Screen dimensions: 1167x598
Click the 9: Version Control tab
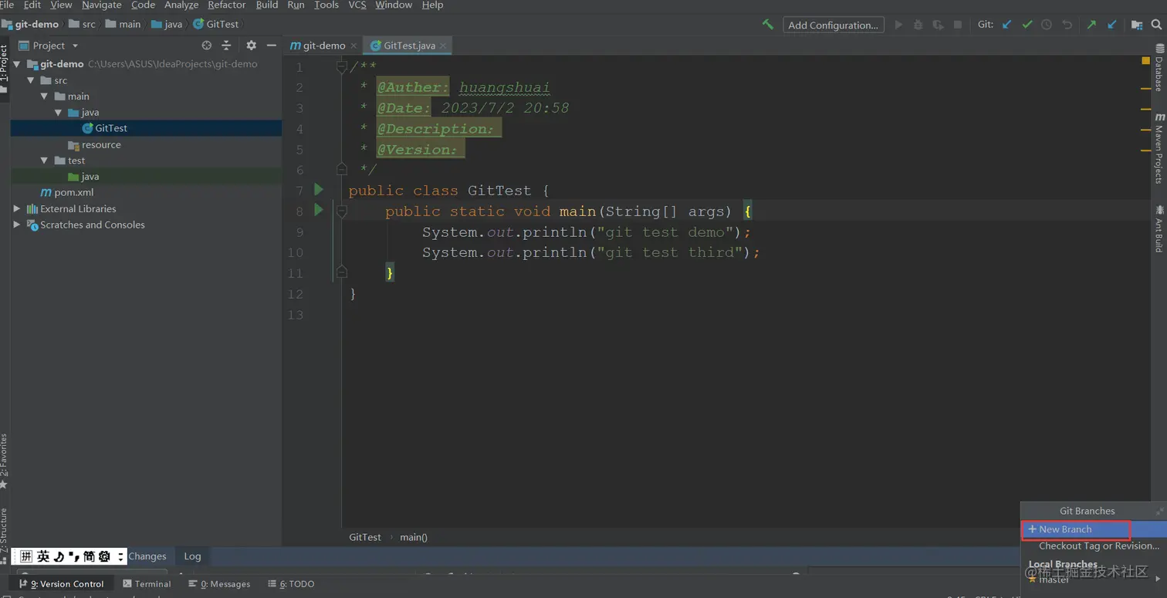(62, 584)
